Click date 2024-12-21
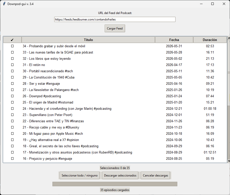The width and height of the screenshot is (230, 195). [x=174, y=108]
